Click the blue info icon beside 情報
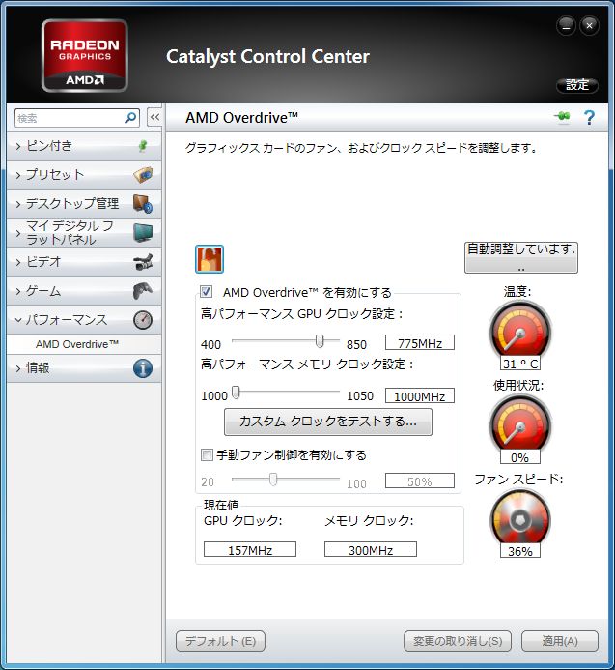This screenshot has height=670, width=615. pyautogui.click(x=143, y=368)
